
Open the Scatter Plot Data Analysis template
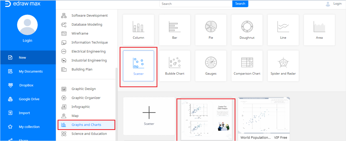click(x=206, y=118)
